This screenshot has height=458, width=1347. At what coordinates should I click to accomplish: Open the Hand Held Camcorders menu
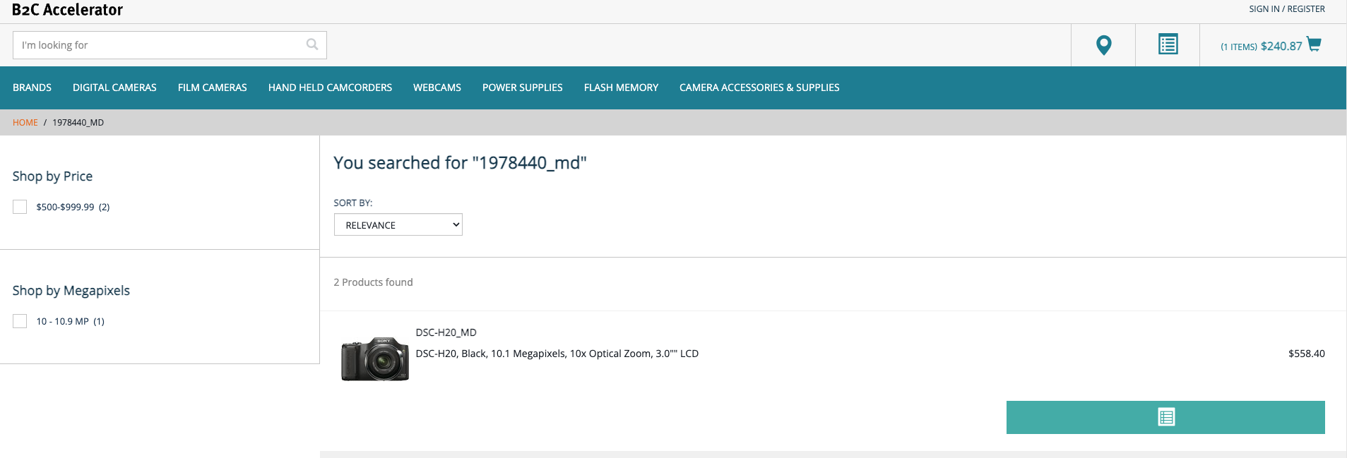coord(330,88)
